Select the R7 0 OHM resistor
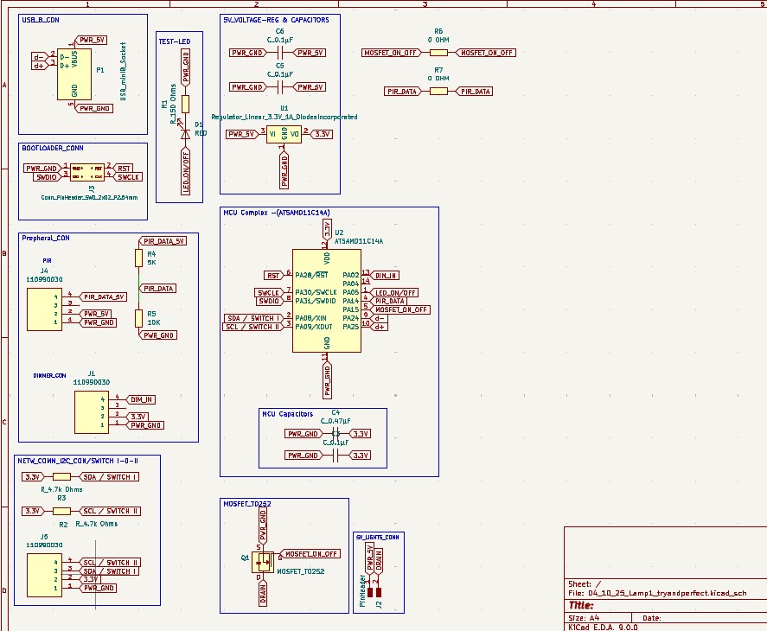This screenshot has width=767, height=631. (438, 91)
